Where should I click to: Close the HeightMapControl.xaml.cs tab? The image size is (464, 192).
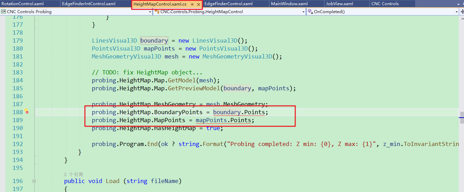[199, 4]
